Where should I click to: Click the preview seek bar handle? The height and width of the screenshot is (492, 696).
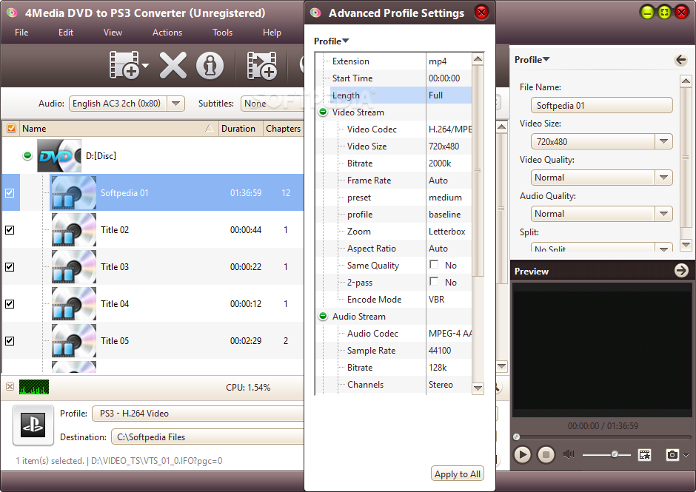pyautogui.click(x=516, y=437)
